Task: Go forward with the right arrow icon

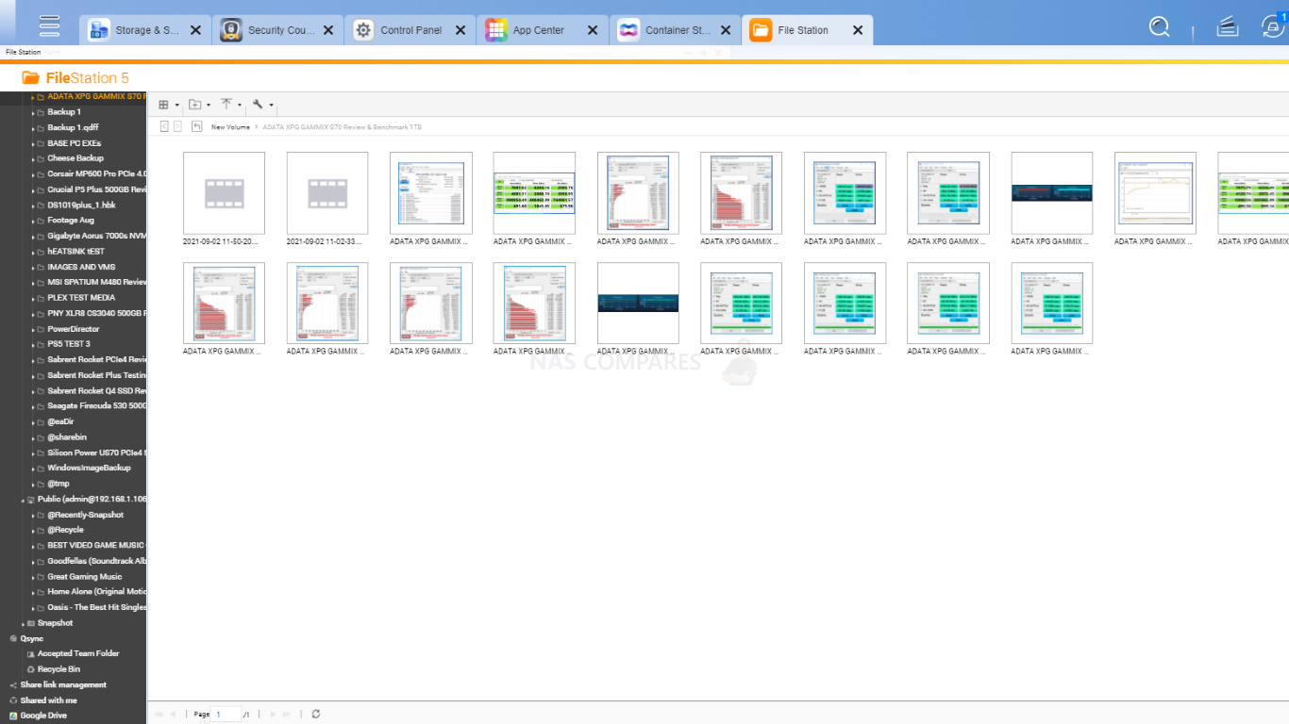Action: (177, 126)
